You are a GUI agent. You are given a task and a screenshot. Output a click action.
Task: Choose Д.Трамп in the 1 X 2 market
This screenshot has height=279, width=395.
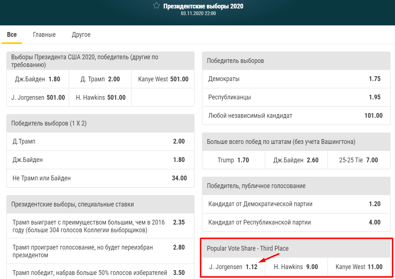click(100, 141)
